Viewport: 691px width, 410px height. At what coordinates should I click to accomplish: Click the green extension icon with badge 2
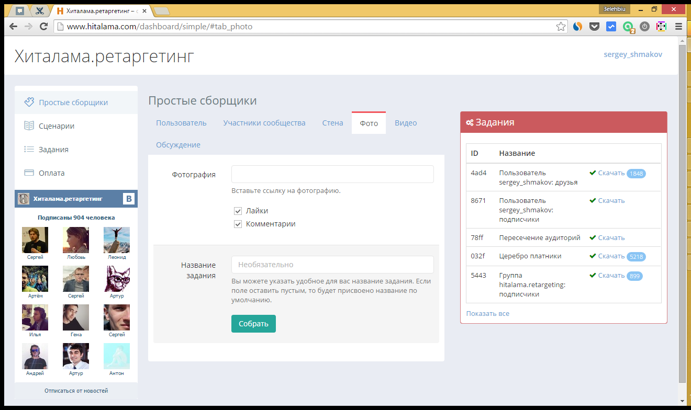pos(628,27)
